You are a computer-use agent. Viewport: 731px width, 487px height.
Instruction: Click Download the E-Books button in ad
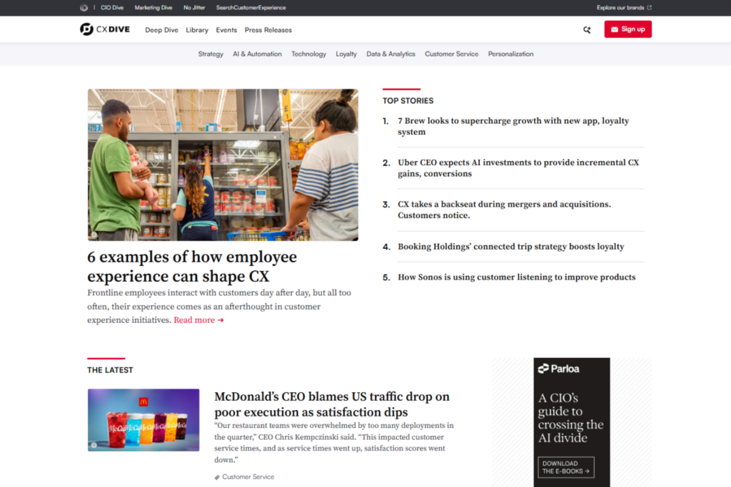pos(566,468)
